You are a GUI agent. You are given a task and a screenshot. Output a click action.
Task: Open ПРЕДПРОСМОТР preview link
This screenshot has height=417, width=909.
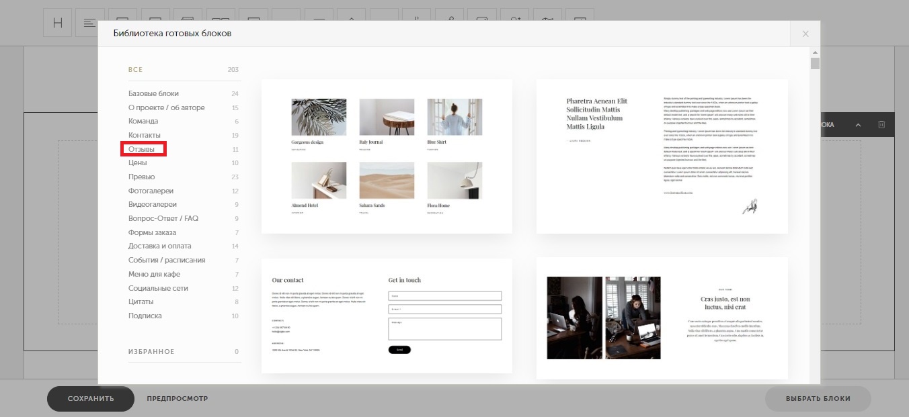tap(177, 399)
